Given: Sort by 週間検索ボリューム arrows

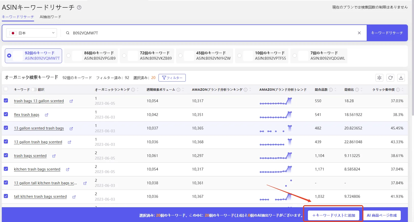Looking at the screenshot, I should (x=183, y=90).
